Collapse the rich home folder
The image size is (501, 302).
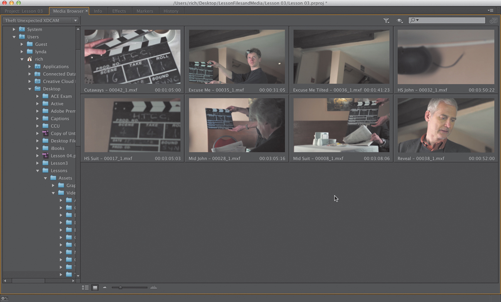[x=22, y=59]
